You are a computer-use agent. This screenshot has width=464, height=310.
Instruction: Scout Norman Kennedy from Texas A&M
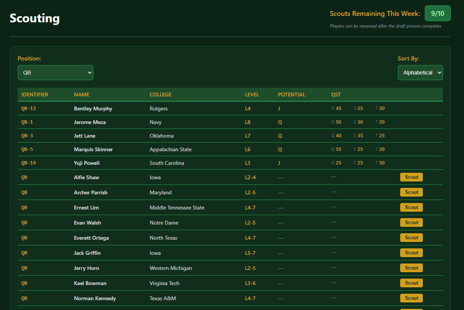411,298
